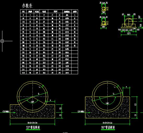Select the D diameter label in 180° section
This screenshot has height=133, width=143.
click(114, 94)
